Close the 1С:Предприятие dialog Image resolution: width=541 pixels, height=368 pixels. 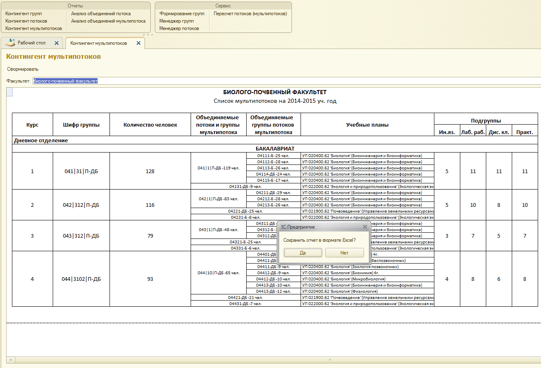tap(365, 227)
